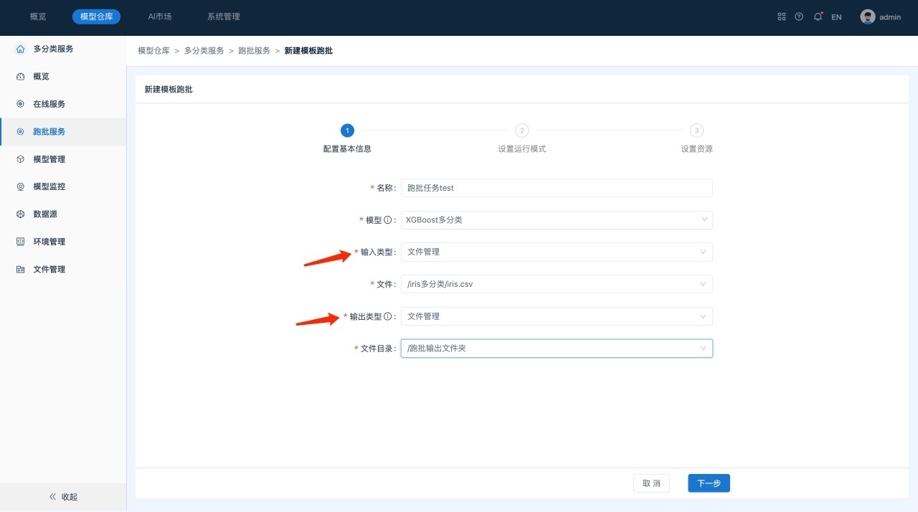Image resolution: width=918 pixels, height=512 pixels.
Task: Click the 取消 button
Action: click(651, 483)
